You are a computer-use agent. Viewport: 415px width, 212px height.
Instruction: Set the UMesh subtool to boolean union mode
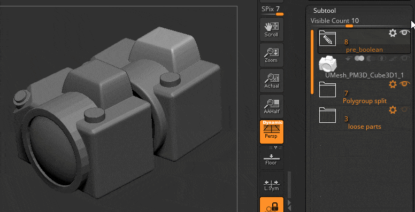(x=359, y=58)
